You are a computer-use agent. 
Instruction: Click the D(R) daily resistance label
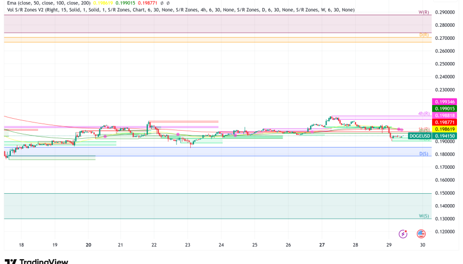(x=424, y=35)
